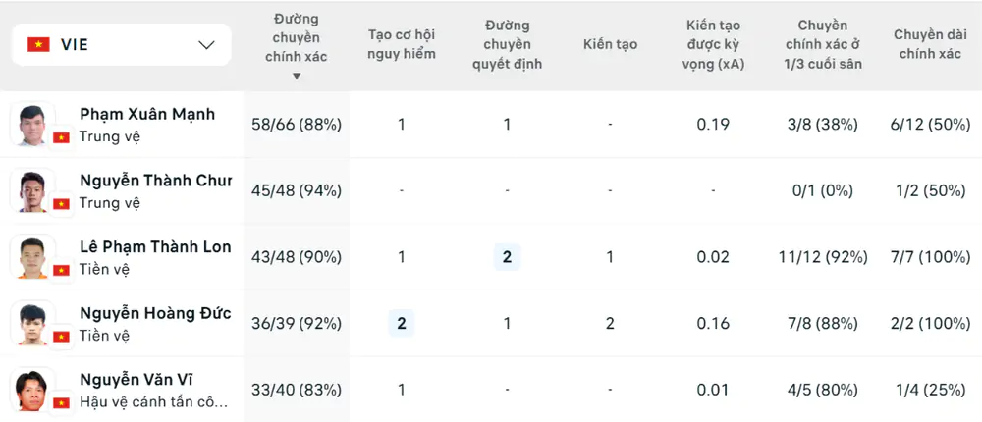The image size is (982, 422).
Task: Click Kiến tạo được kỳ vọng (xA) header
Action: click(713, 44)
